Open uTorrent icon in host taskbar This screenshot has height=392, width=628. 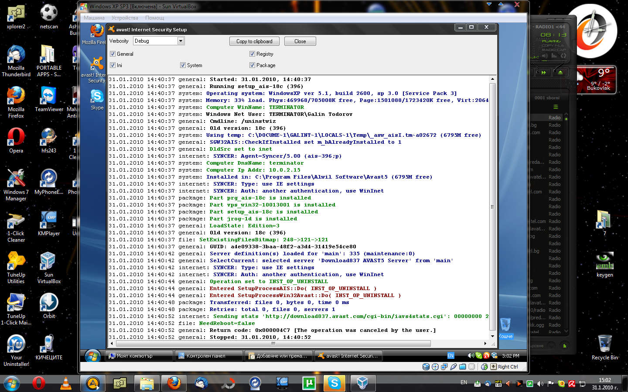[x=309, y=383]
